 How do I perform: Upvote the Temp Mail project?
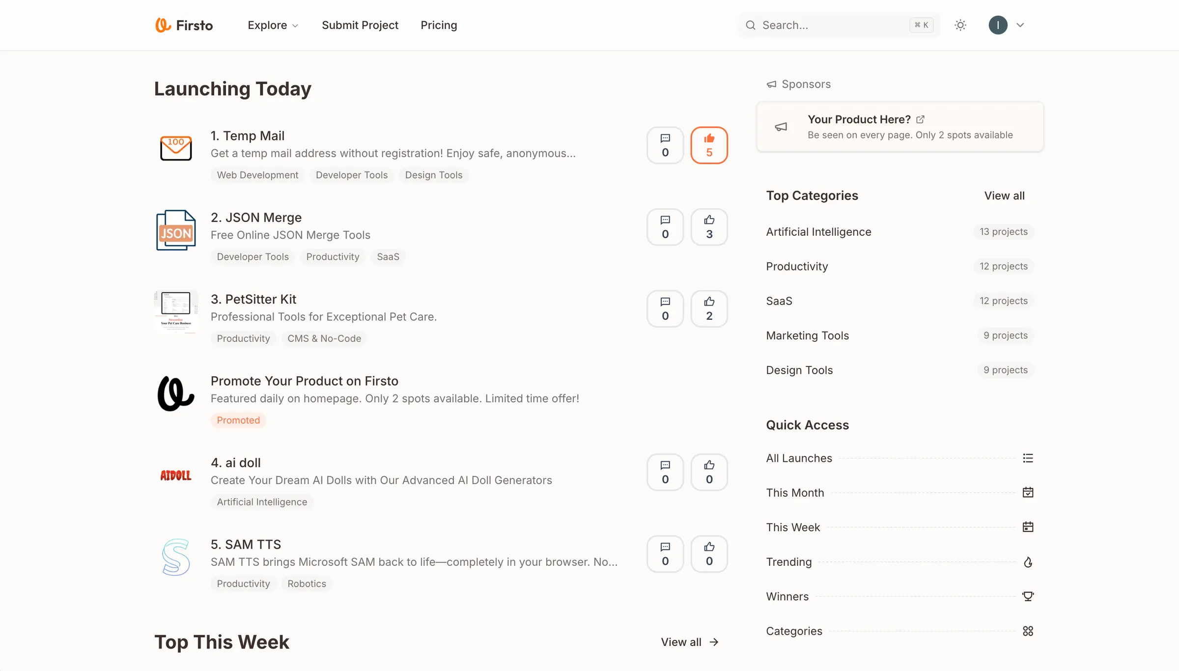coord(709,145)
